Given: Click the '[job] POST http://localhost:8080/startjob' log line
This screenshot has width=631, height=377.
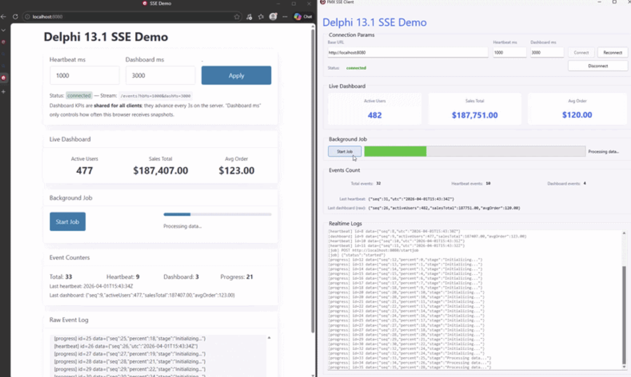Looking at the screenshot, I should pos(373,250).
